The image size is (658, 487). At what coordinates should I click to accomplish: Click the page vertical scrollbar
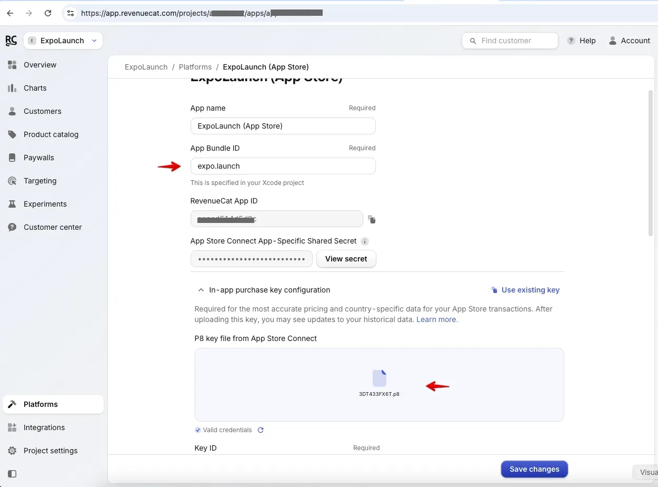651,163
